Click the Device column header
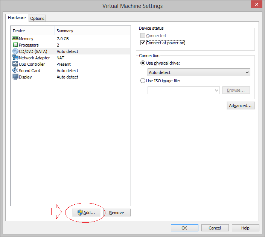Image resolution: width=265 pixels, height=237 pixels. [x=33, y=31]
